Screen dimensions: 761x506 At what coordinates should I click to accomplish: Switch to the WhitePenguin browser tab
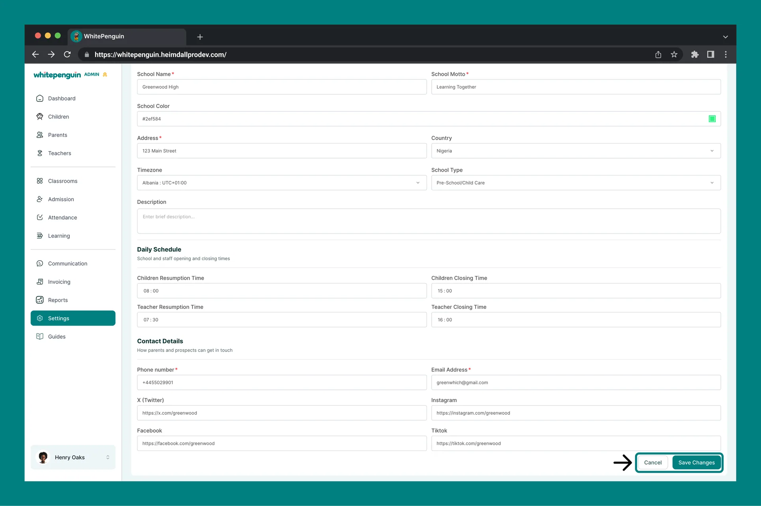127,36
